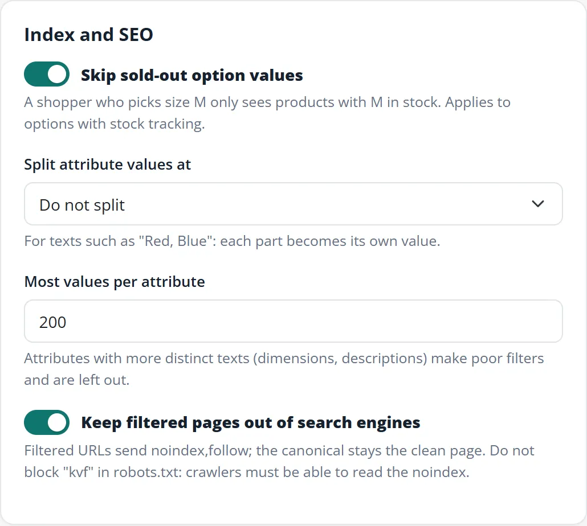Open the Split attribute values at dropdown
This screenshot has height=526, width=587.
click(x=293, y=204)
